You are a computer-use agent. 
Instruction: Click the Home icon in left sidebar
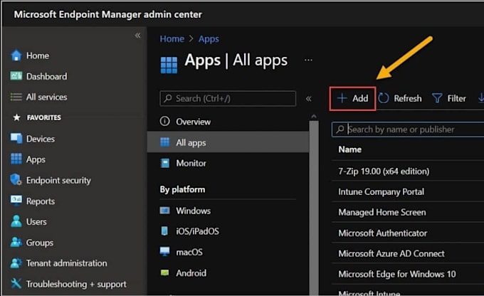[x=16, y=55]
